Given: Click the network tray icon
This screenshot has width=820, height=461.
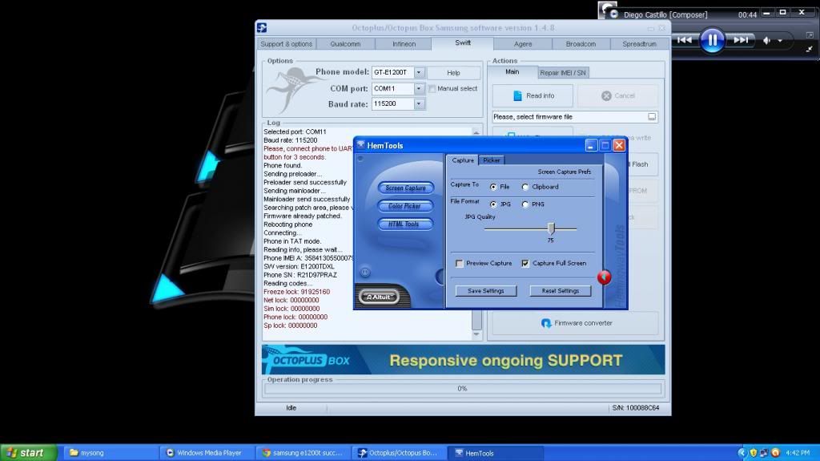Looking at the screenshot, I should point(764,453).
